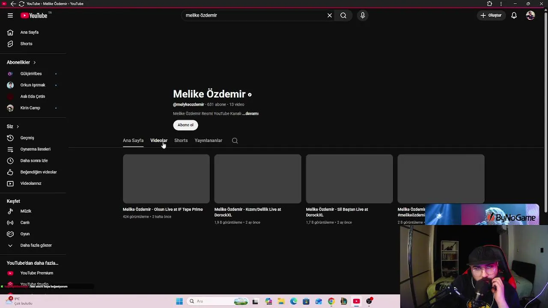Open Google Chrome from the taskbar

pyautogui.click(x=331, y=301)
